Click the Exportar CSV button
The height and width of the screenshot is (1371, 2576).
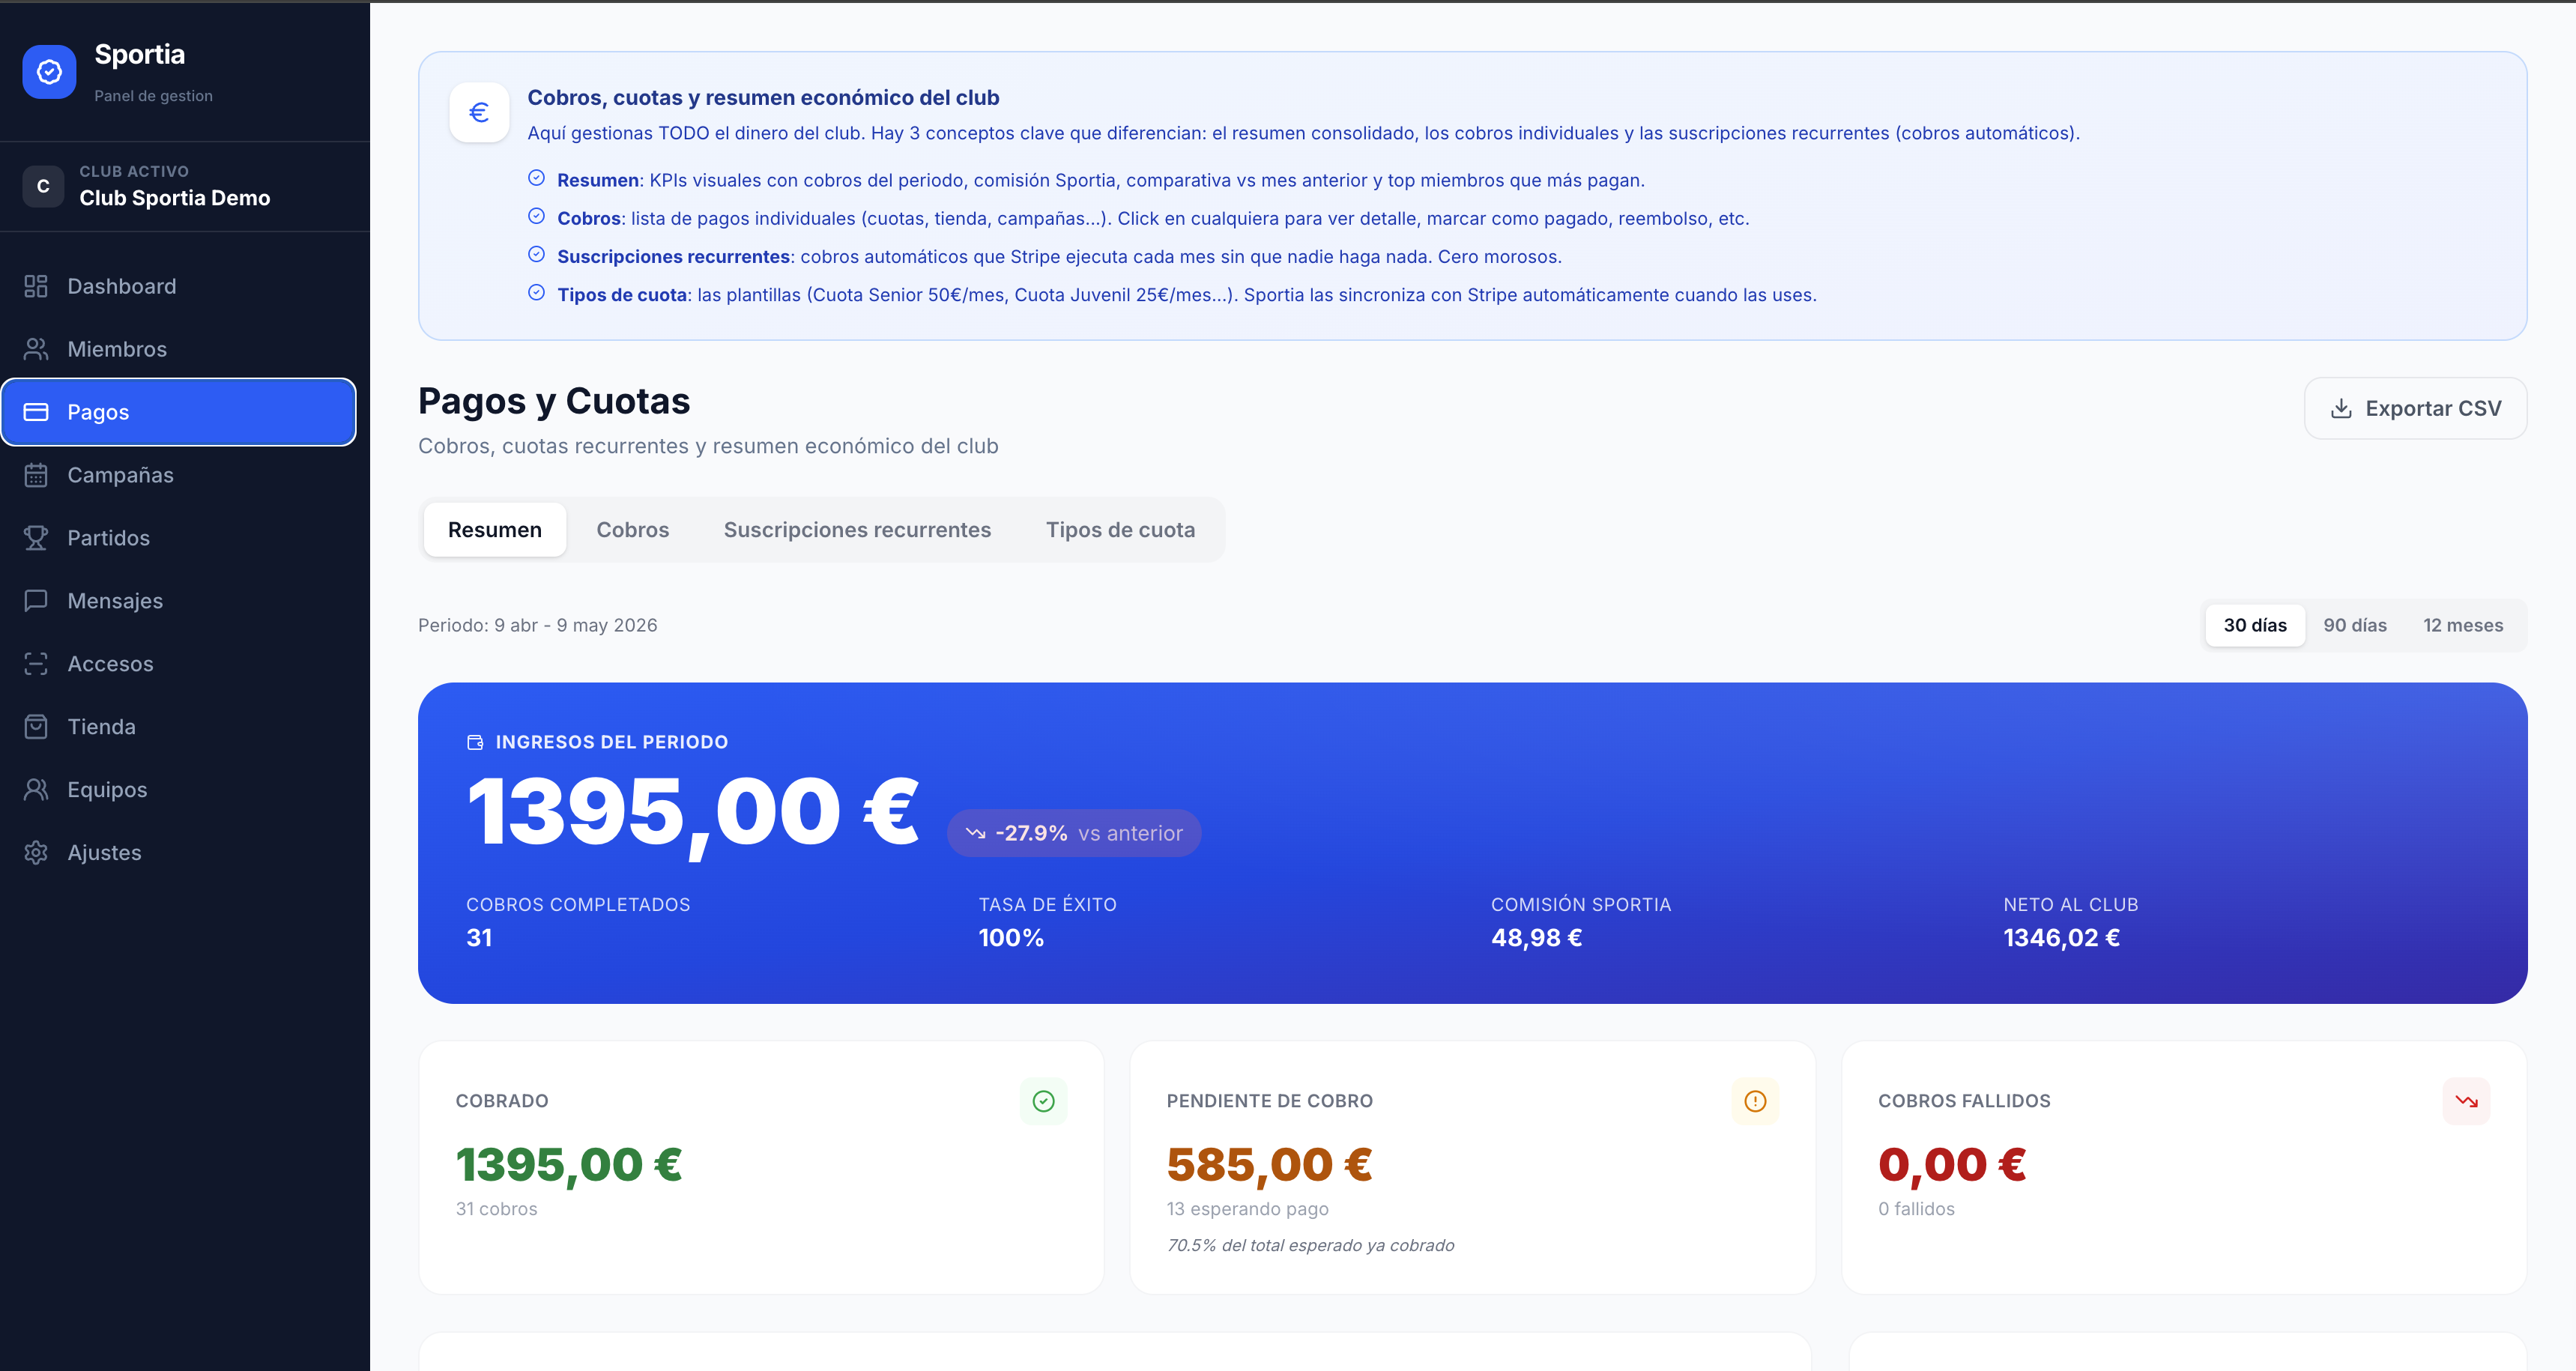(x=2415, y=408)
